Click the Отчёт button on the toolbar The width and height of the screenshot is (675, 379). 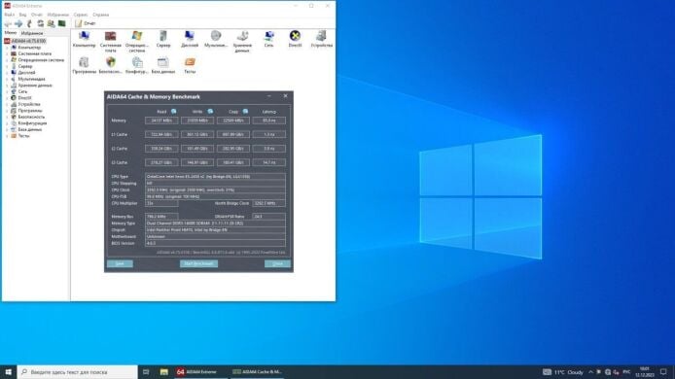click(86, 23)
